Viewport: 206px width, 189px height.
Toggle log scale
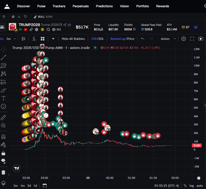click(x=191, y=186)
